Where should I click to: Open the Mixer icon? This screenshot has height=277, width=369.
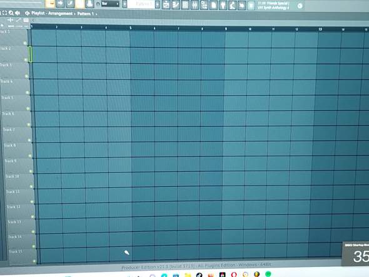(x=195, y=5)
